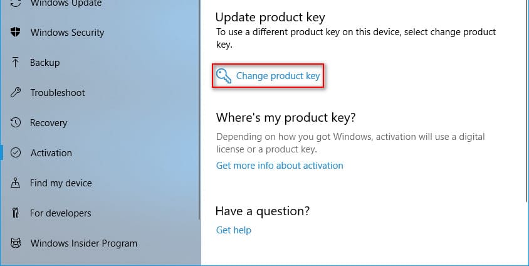
Task: Open the Recovery settings page
Action: [48, 123]
